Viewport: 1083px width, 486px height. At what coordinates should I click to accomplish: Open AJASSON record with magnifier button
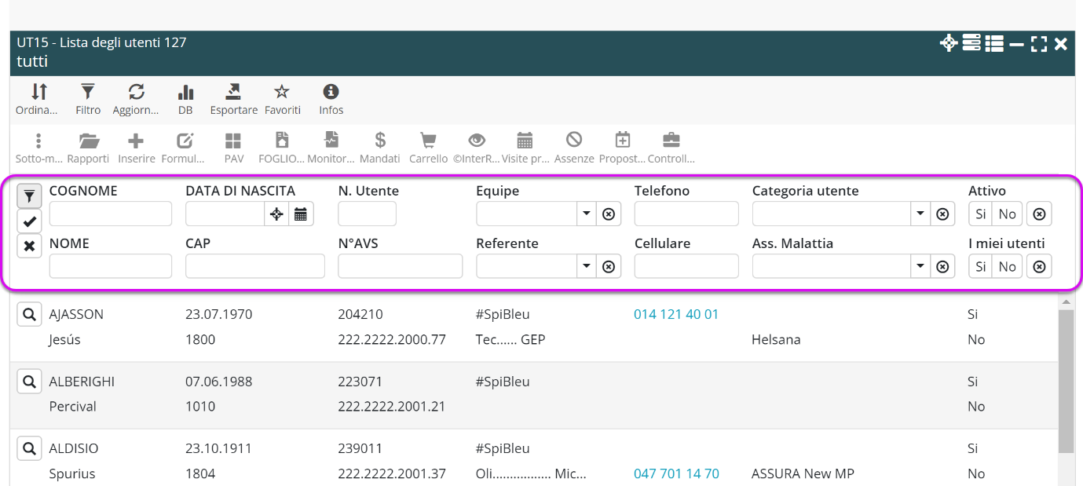[x=29, y=315]
